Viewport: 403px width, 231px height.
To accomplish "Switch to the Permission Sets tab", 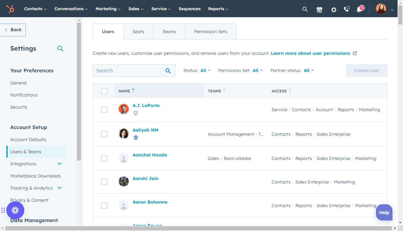I will tap(211, 32).
